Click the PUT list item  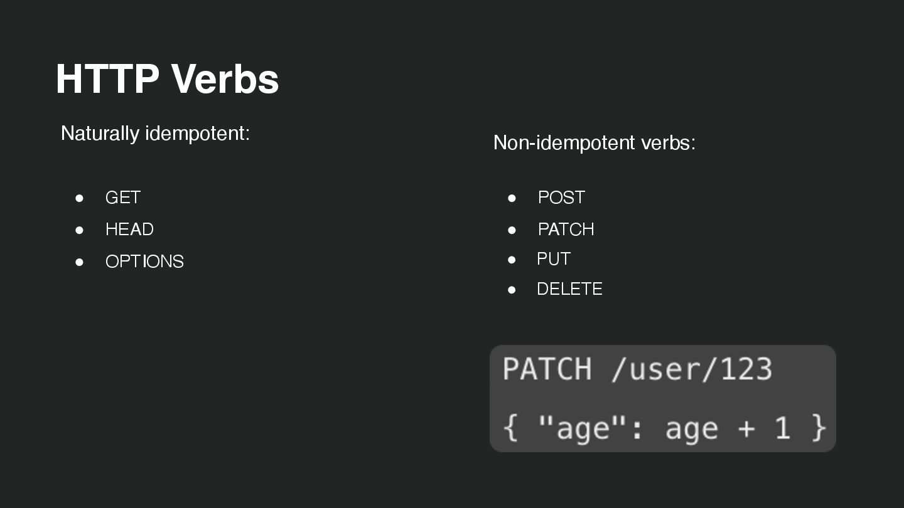click(x=554, y=259)
